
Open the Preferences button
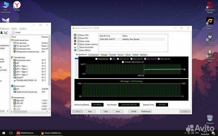point(146,112)
